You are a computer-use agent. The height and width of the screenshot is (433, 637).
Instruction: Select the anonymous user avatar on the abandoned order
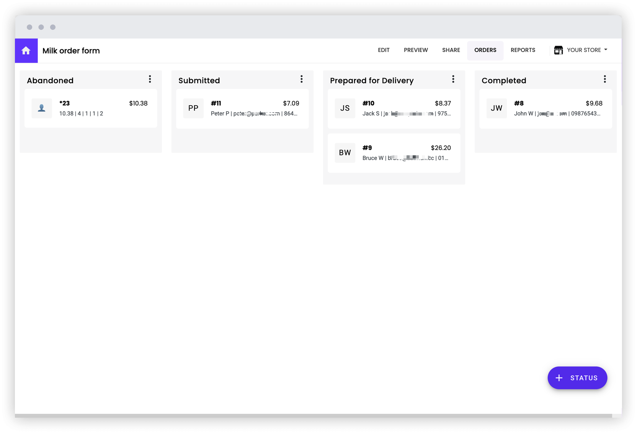click(42, 108)
